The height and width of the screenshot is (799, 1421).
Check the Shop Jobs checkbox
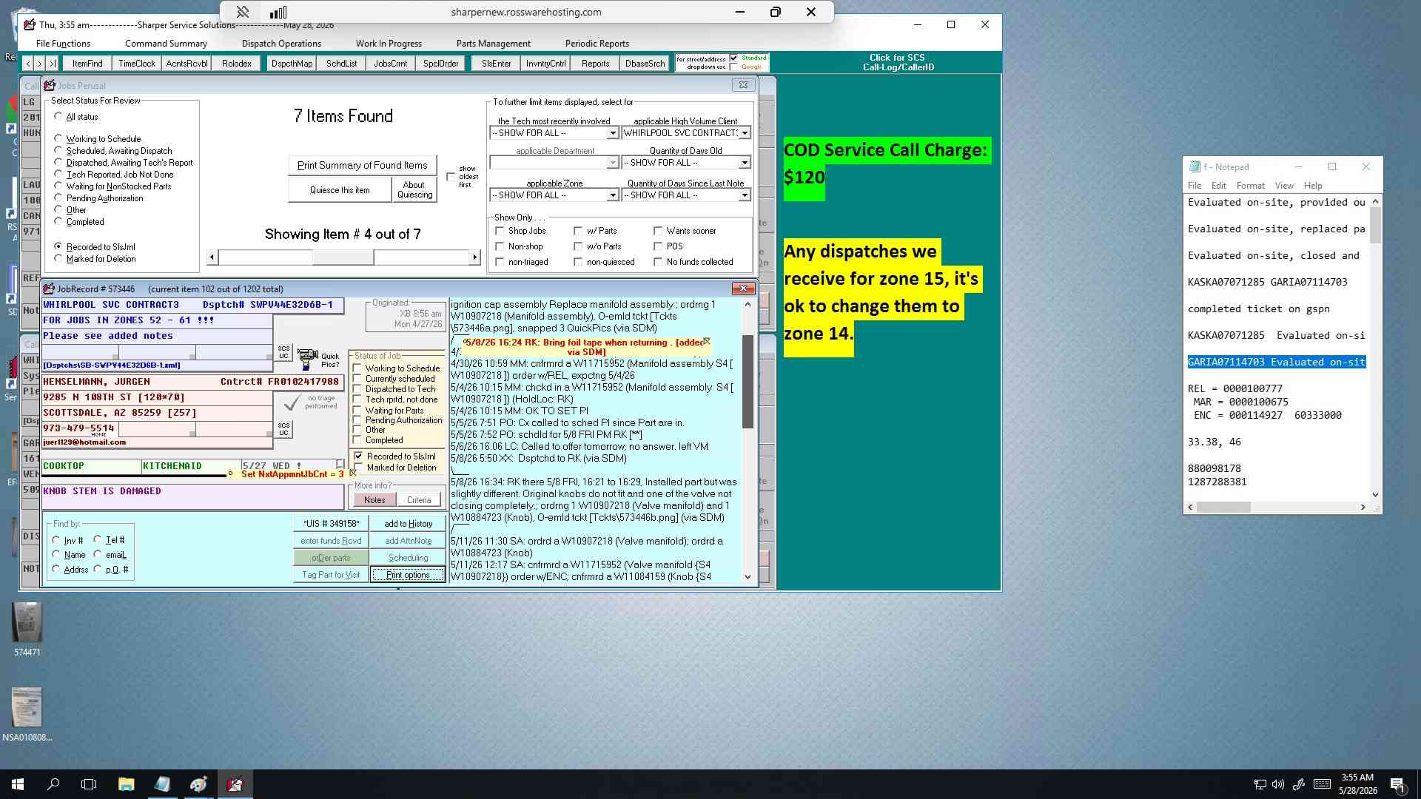500,231
